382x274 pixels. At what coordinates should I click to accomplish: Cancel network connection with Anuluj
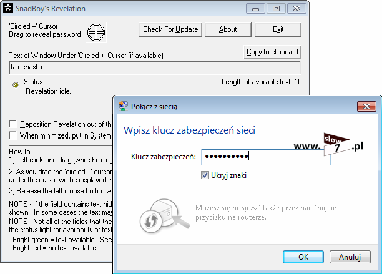[x=350, y=257]
